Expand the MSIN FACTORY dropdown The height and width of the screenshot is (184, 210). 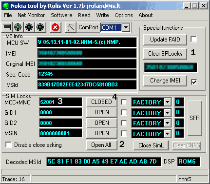click(167, 134)
